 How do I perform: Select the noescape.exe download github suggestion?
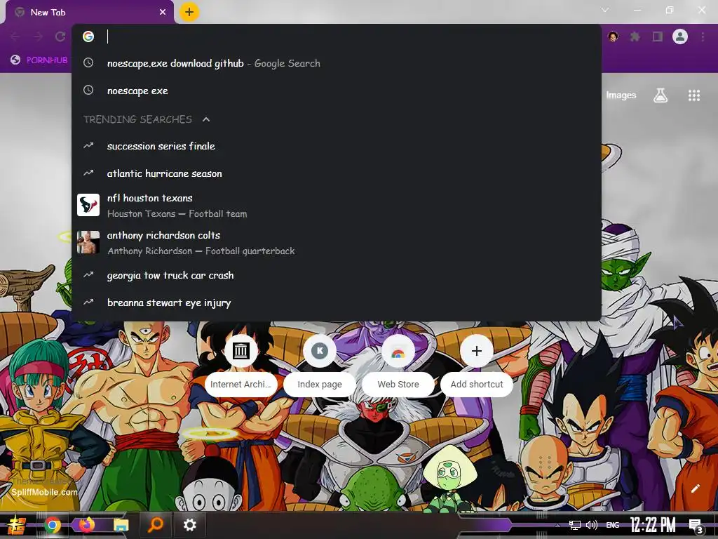(336, 63)
